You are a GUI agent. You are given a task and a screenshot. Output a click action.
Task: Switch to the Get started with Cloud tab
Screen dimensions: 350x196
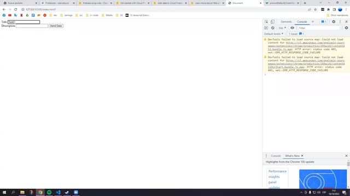click(x=133, y=3)
